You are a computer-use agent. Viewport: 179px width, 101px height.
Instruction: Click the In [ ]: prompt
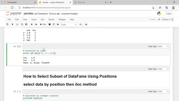17,91
